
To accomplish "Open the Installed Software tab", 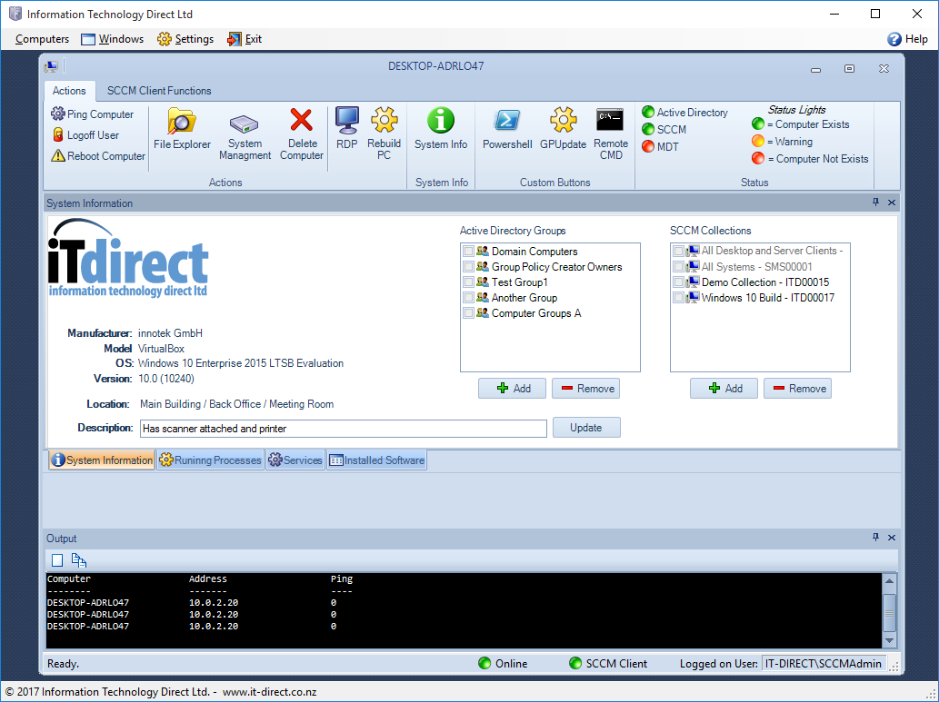I will point(376,460).
